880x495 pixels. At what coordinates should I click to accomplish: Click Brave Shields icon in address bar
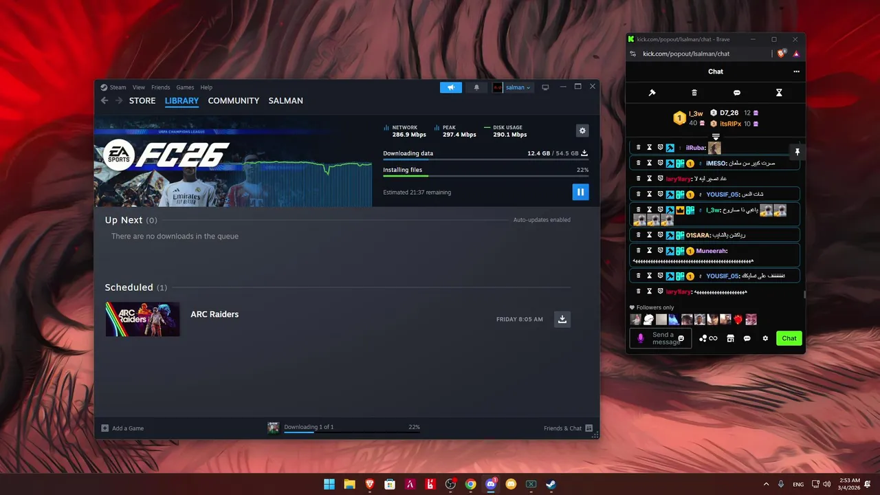[782, 54]
